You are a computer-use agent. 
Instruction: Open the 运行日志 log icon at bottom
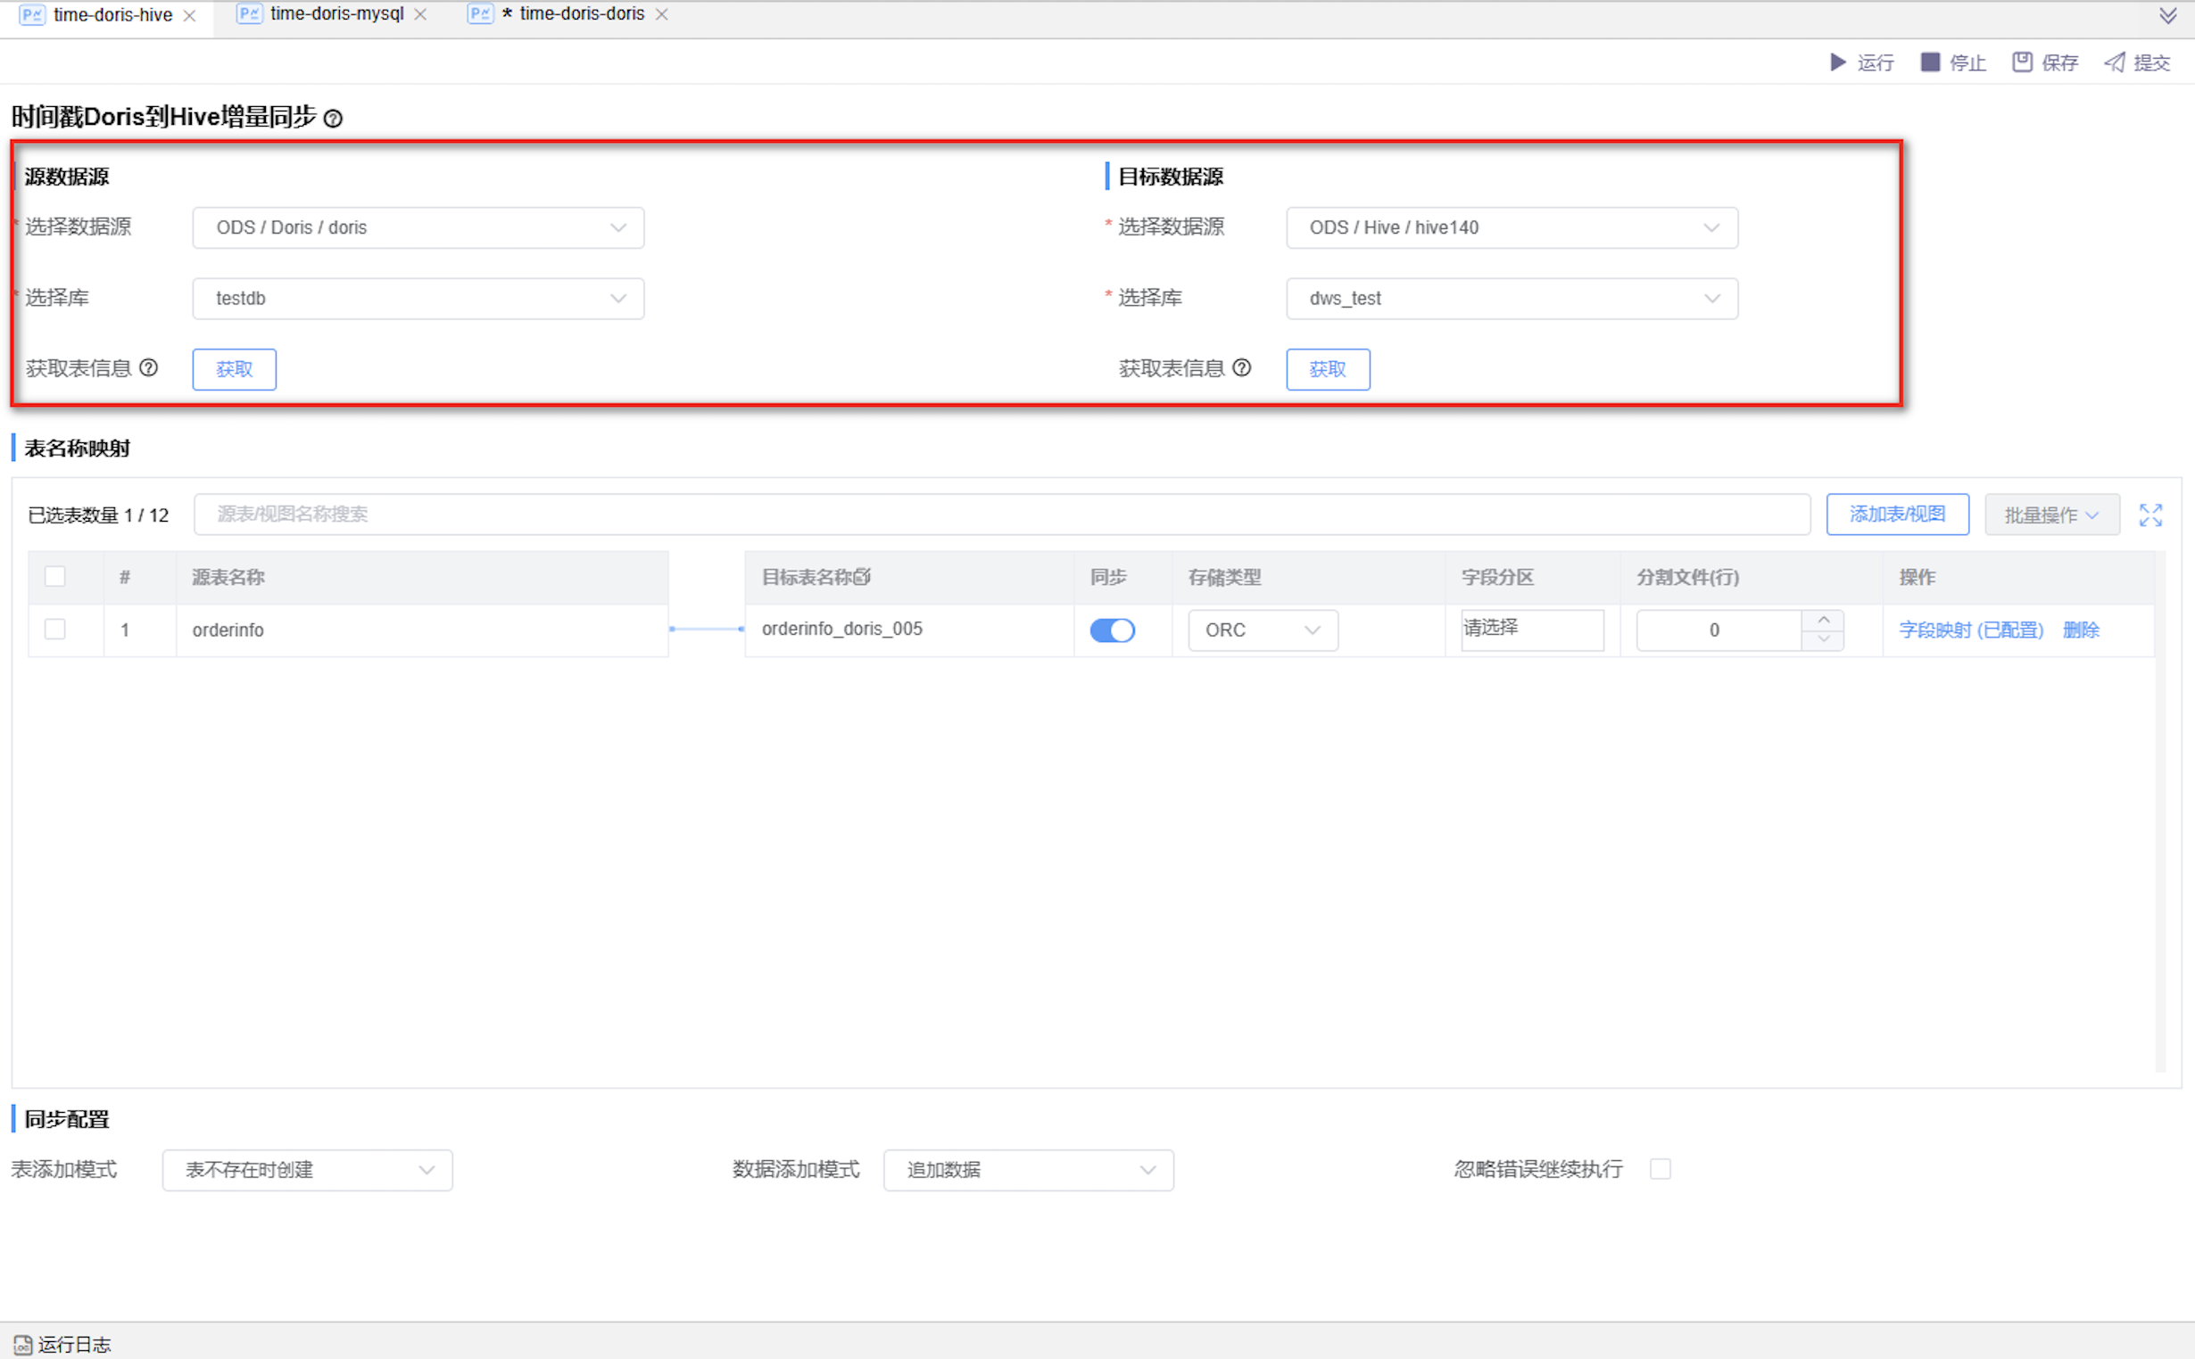[x=22, y=1345]
